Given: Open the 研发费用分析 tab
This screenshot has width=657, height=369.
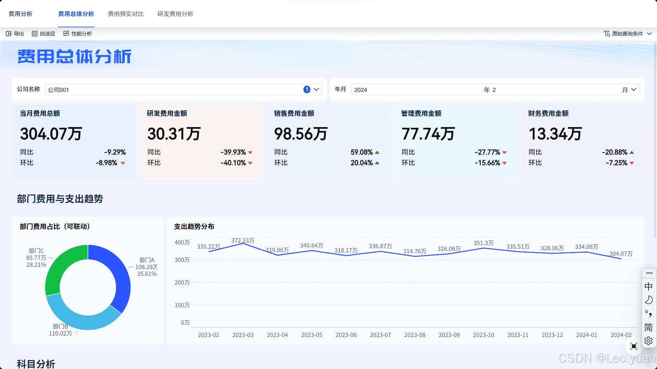Looking at the screenshot, I should 175,14.
